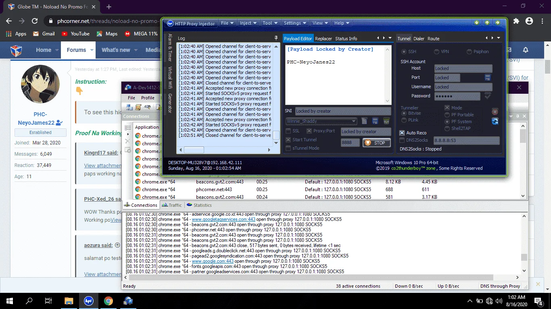Open the Traffic tab in Proxifier
This screenshot has width=551, height=309.
[x=171, y=205]
